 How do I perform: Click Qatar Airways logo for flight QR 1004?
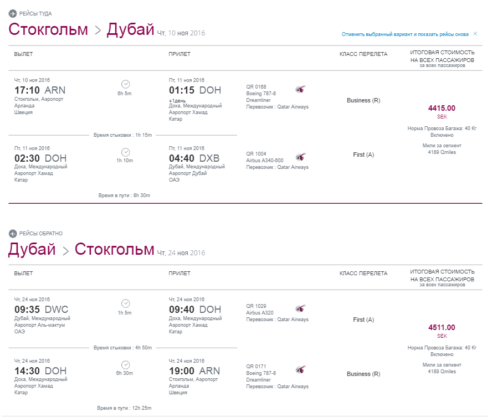pyautogui.click(x=300, y=157)
